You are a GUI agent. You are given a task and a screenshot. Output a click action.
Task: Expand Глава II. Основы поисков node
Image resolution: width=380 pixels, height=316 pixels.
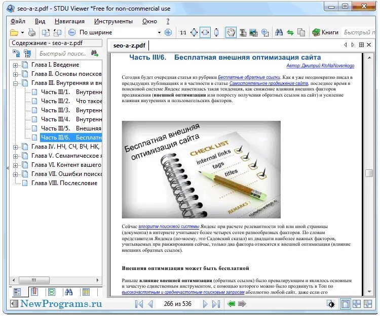(15, 74)
